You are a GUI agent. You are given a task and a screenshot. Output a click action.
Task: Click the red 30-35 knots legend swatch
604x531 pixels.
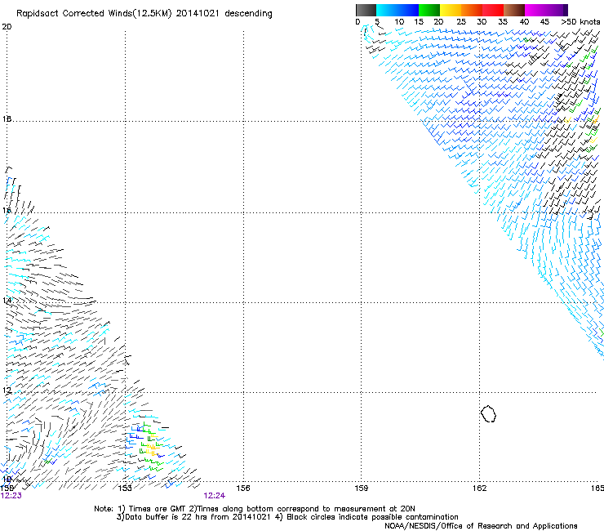click(493, 10)
